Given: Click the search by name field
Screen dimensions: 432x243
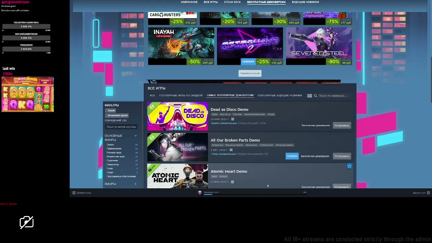Looking at the screenshot, I should (x=334, y=96).
